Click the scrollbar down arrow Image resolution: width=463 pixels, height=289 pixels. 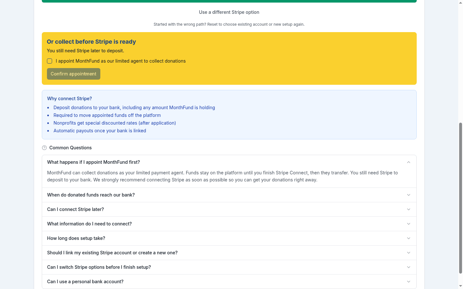pos(460,286)
